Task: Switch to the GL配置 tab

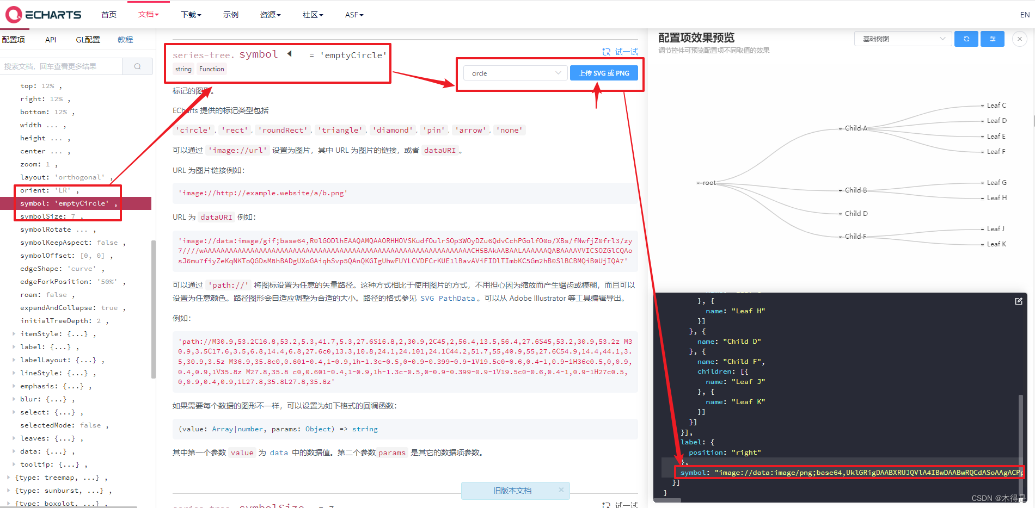Action: (x=88, y=40)
